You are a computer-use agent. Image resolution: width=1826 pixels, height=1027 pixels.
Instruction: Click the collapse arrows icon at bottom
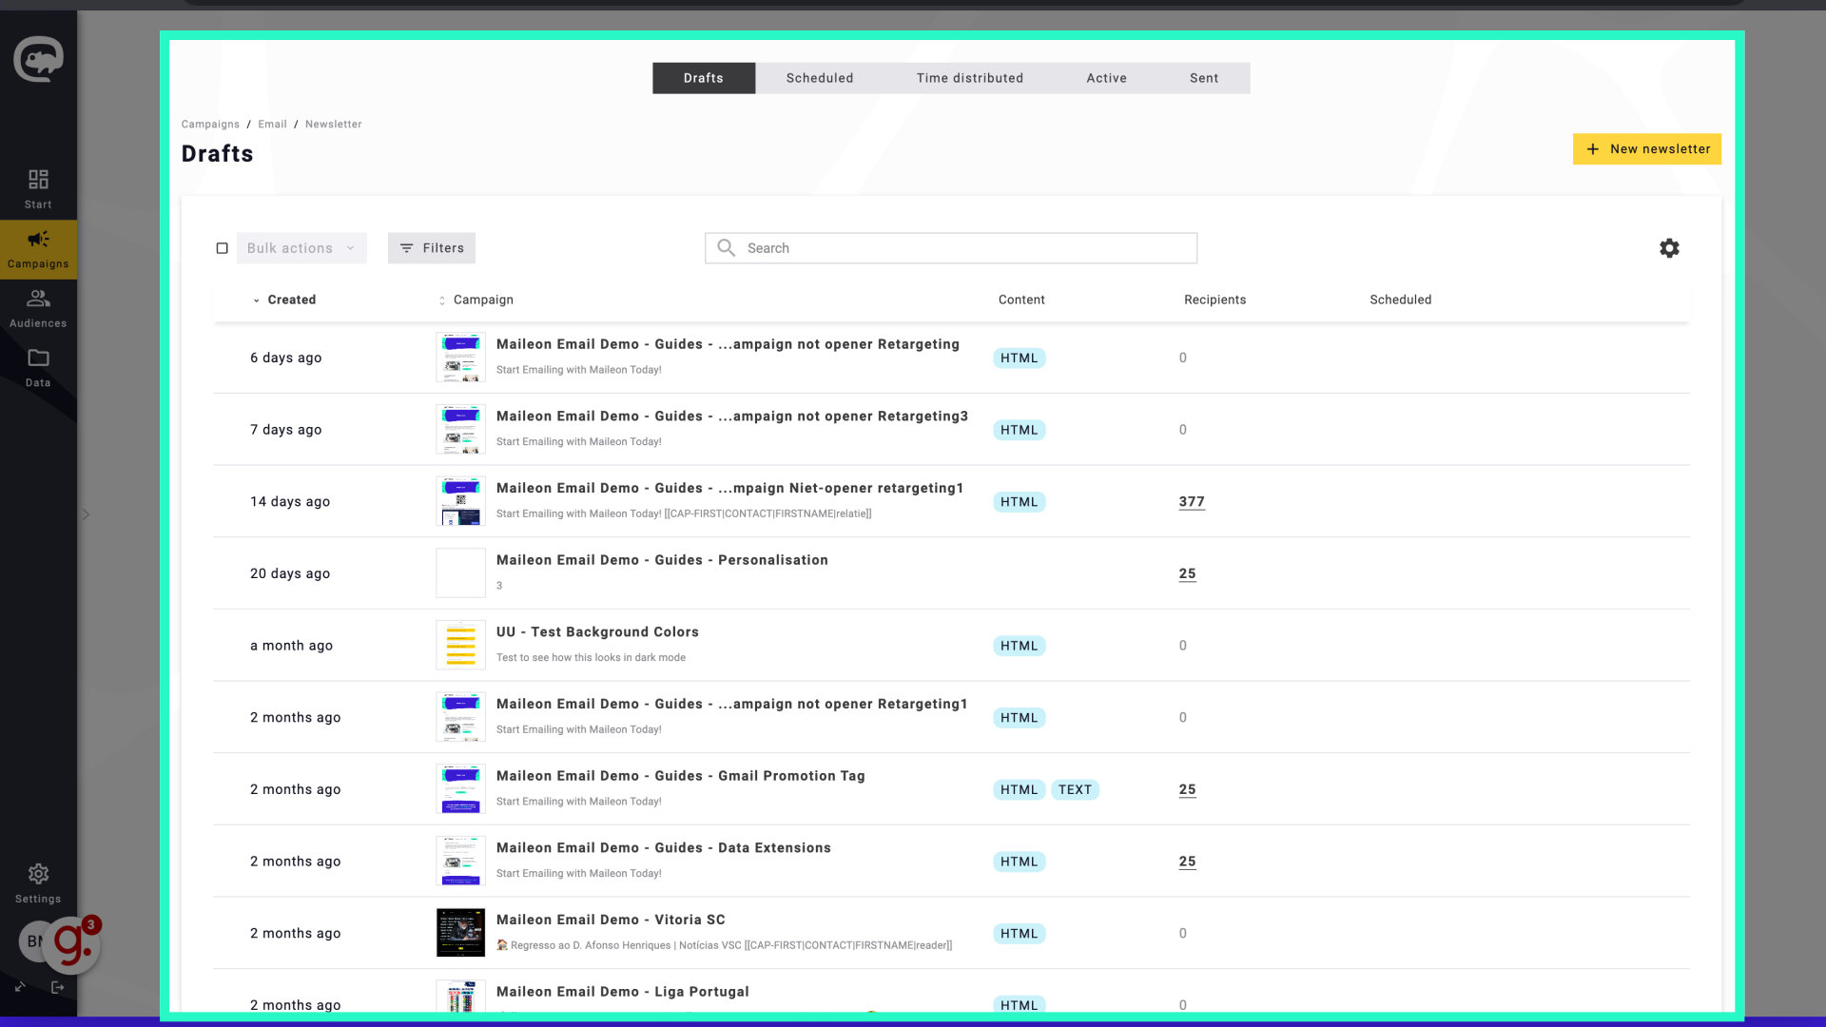coord(20,987)
